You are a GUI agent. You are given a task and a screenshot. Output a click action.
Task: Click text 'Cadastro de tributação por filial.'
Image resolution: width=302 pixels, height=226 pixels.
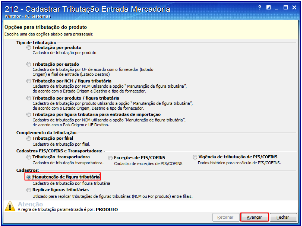click(61, 144)
